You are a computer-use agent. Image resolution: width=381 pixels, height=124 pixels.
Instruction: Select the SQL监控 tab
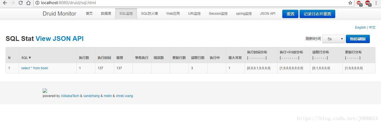pyautogui.click(x=126, y=14)
